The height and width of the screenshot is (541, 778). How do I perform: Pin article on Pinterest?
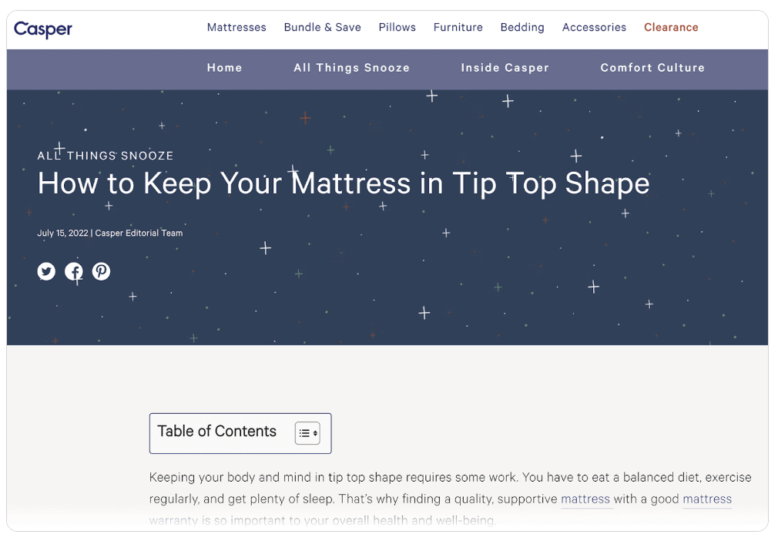[x=101, y=271]
